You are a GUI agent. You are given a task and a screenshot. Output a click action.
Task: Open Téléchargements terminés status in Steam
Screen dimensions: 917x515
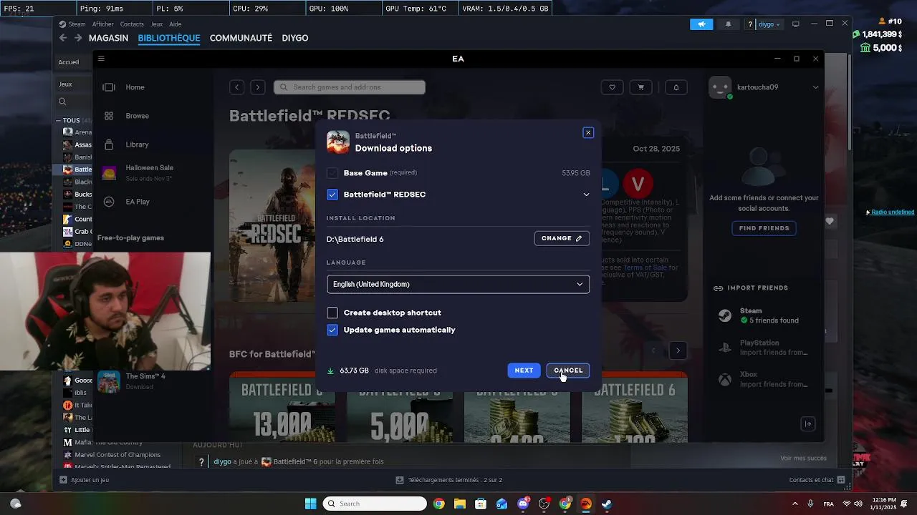(x=449, y=480)
